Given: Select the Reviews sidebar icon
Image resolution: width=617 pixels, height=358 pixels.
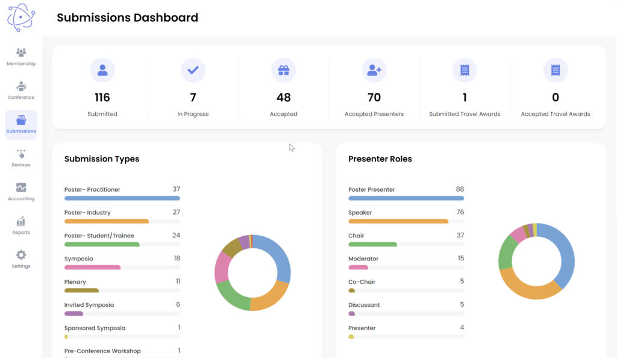Looking at the screenshot, I should 21,154.
